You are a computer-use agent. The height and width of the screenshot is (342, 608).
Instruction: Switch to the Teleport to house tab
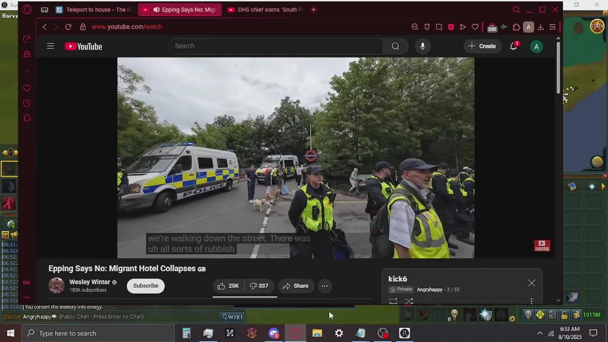click(x=94, y=9)
